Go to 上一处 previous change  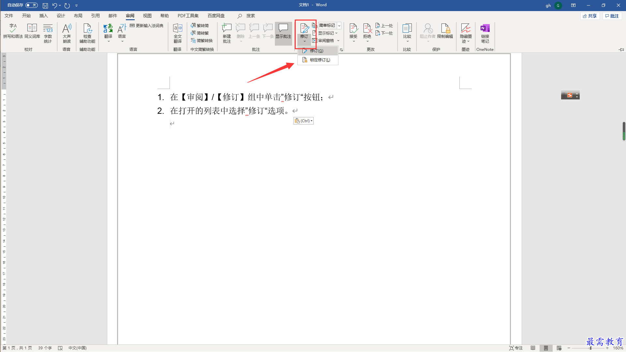[x=384, y=25]
